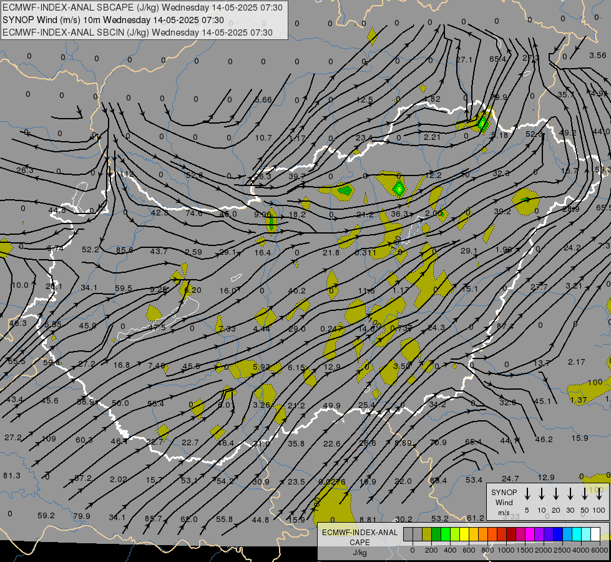Click the 'J/kg' unit label in legend
611x562 pixels.
click(359, 553)
